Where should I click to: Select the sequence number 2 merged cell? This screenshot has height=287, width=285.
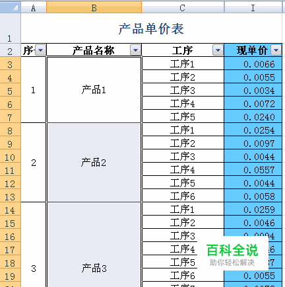(x=34, y=163)
